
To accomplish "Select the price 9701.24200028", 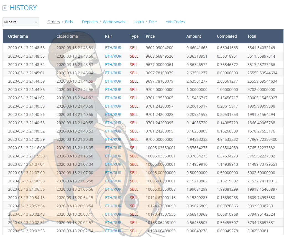I will click(x=160, y=114).
